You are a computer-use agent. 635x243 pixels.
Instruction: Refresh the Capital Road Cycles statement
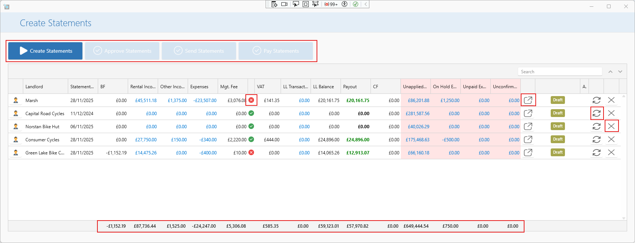pos(596,113)
